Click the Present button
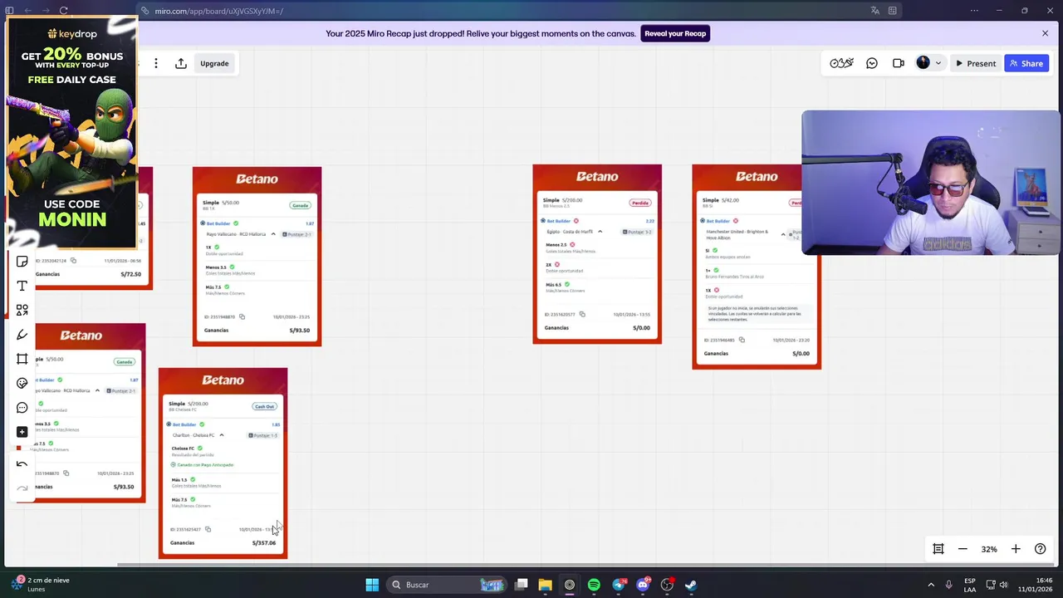This screenshot has width=1063, height=598. 975,63
